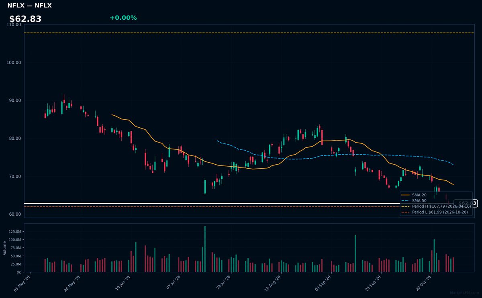Click the 90.00 price axis label
482x298 pixels.
point(15,100)
